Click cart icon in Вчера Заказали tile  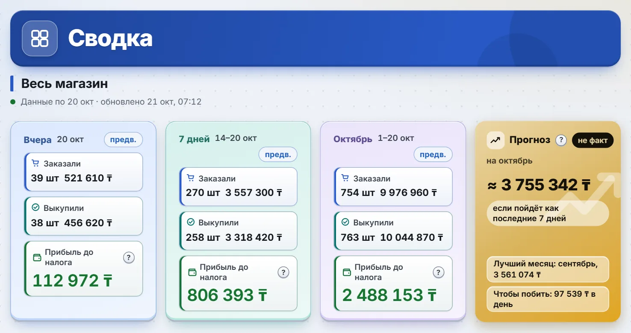35,164
